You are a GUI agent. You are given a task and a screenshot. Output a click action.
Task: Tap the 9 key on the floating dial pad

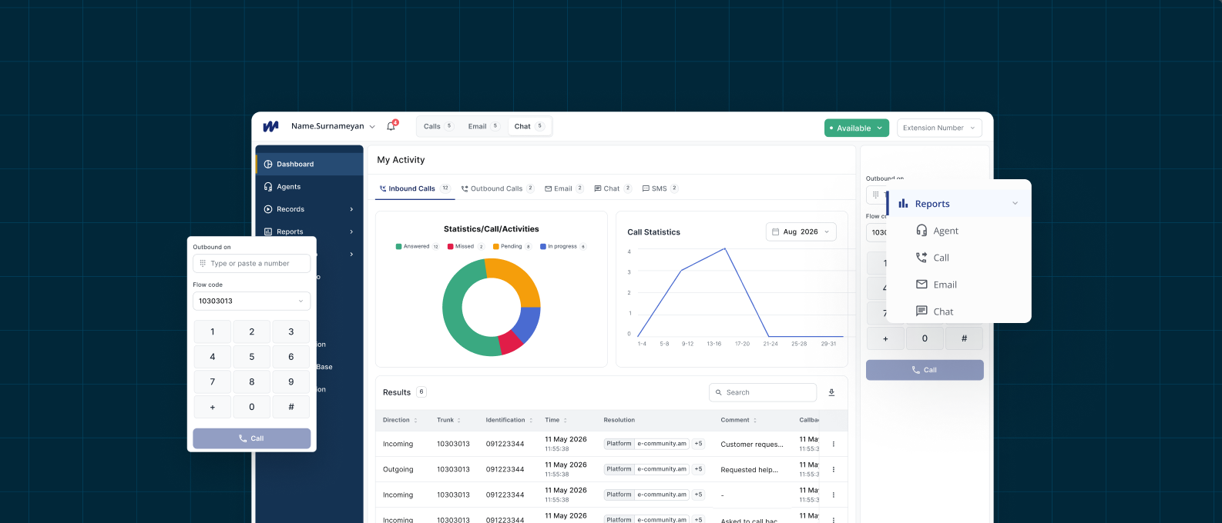pyautogui.click(x=291, y=381)
